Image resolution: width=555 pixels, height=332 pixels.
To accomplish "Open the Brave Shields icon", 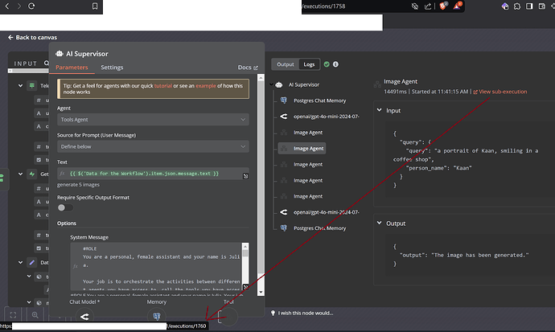I will (x=443, y=6).
